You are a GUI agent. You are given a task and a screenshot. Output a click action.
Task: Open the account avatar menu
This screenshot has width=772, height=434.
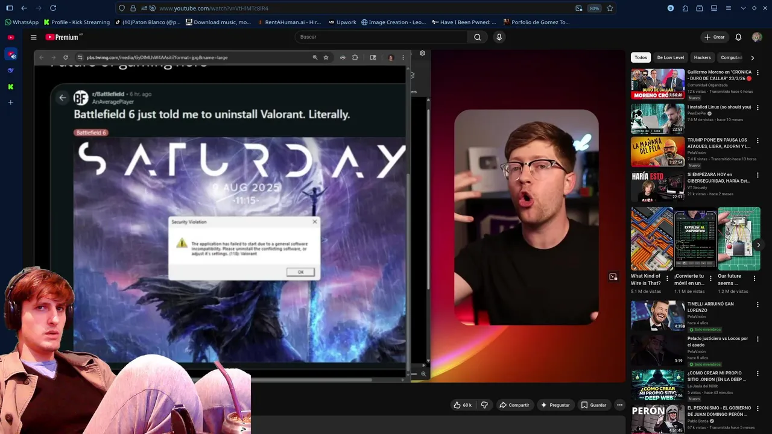(x=757, y=37)
